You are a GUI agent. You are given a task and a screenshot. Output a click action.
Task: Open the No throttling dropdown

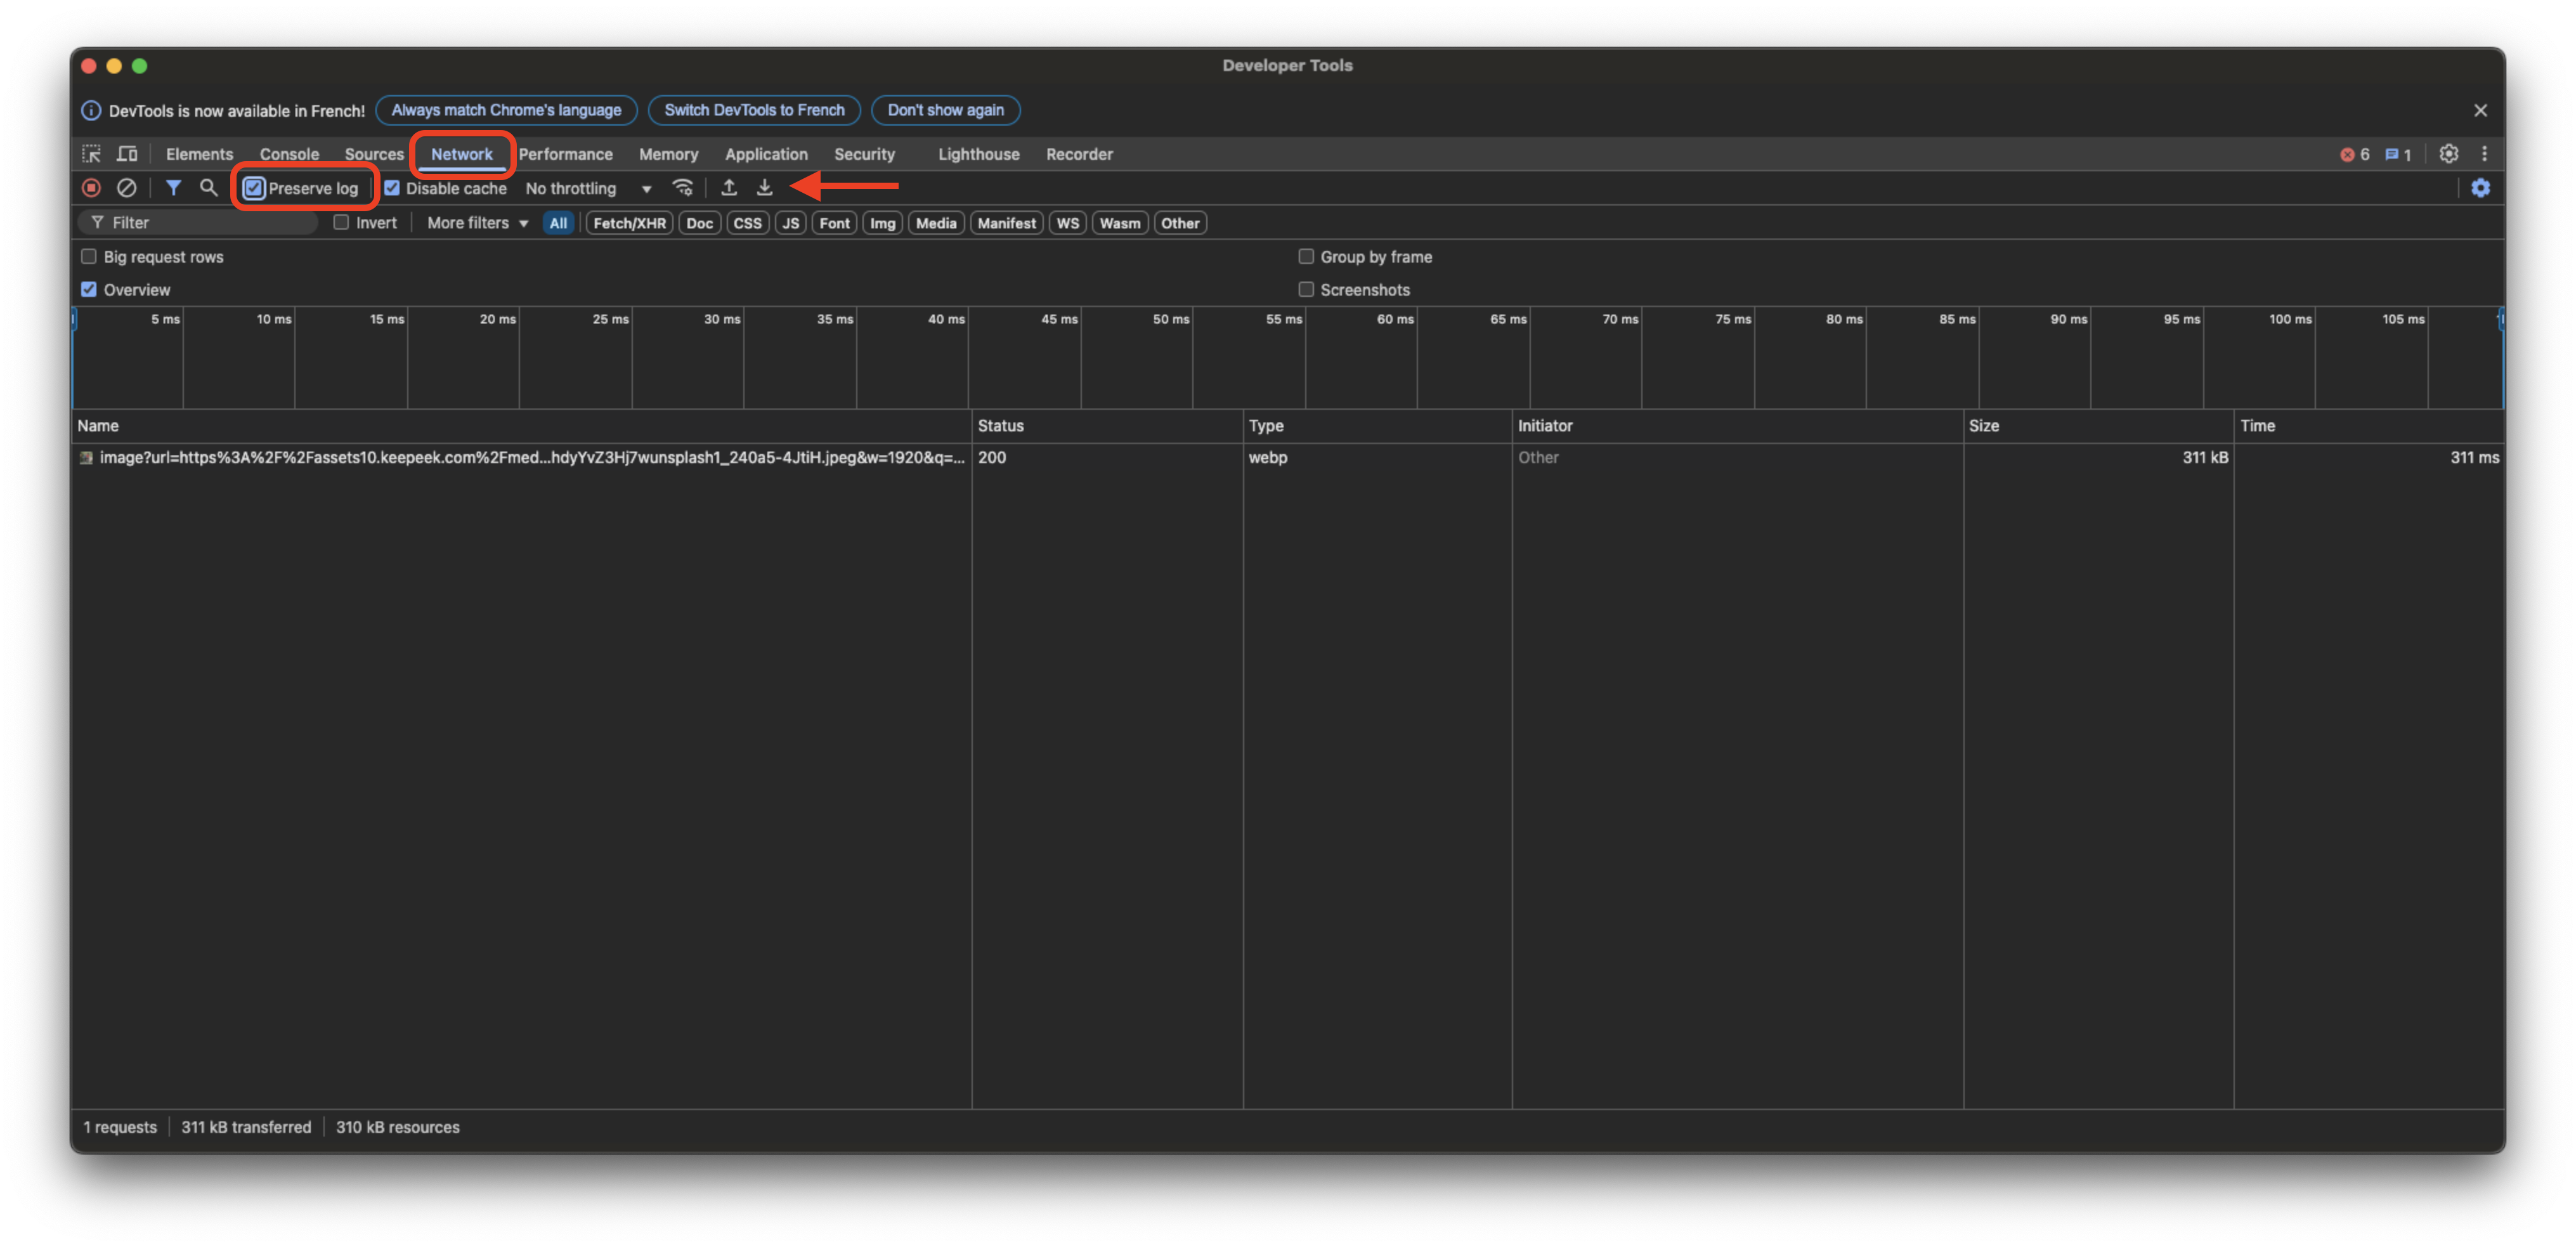click(x=588, y=188)
